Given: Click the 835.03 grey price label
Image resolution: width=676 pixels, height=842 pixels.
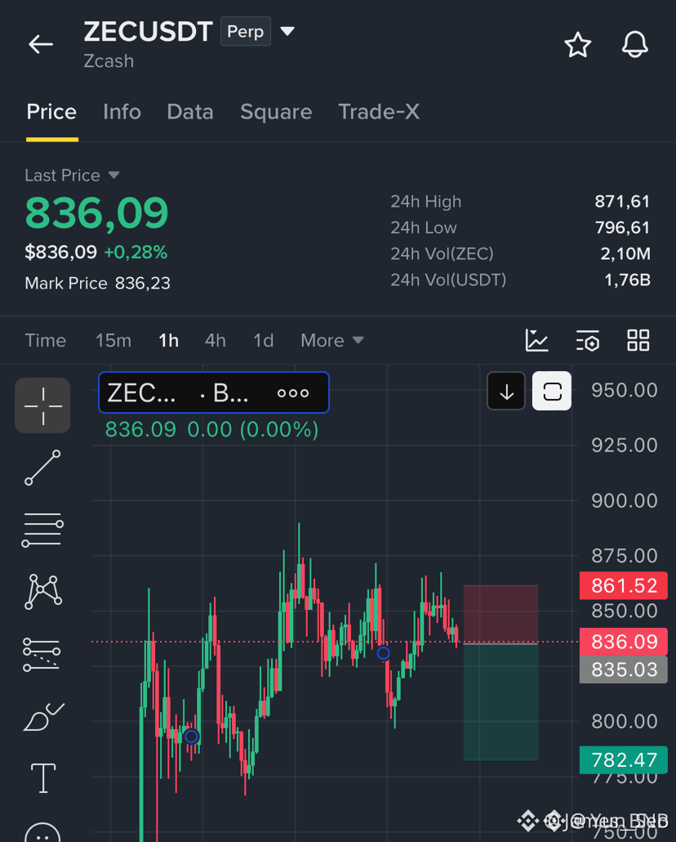Looking at the screenshot, I should click(x=624, y=670).
